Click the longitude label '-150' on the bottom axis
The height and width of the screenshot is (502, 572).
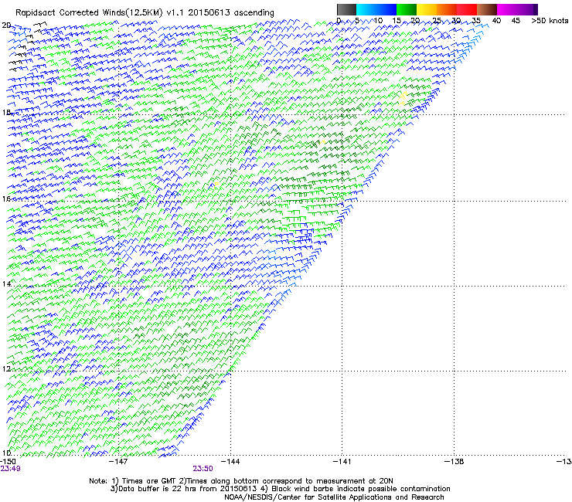pyautogui.click(x=8, y=462)
